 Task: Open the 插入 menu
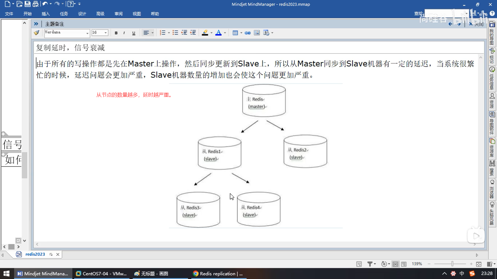[46, 14]
